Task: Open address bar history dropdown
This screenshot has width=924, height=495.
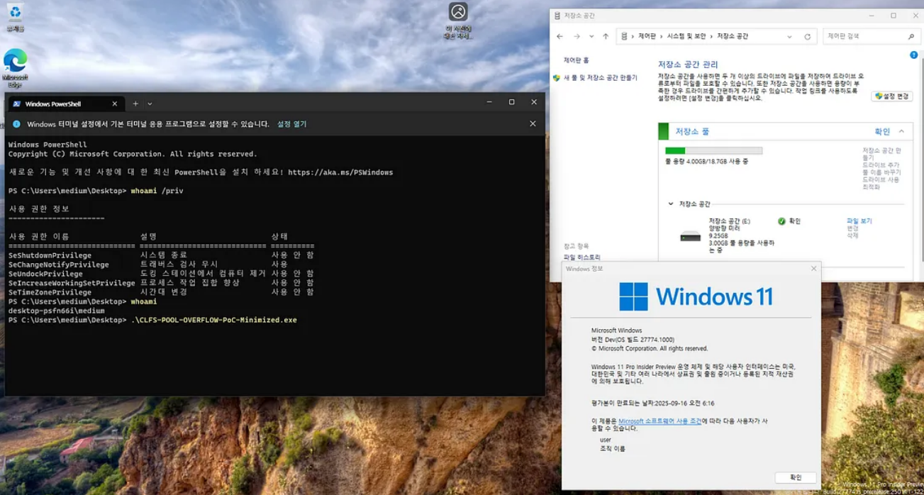Action: [x=789, y=36]
